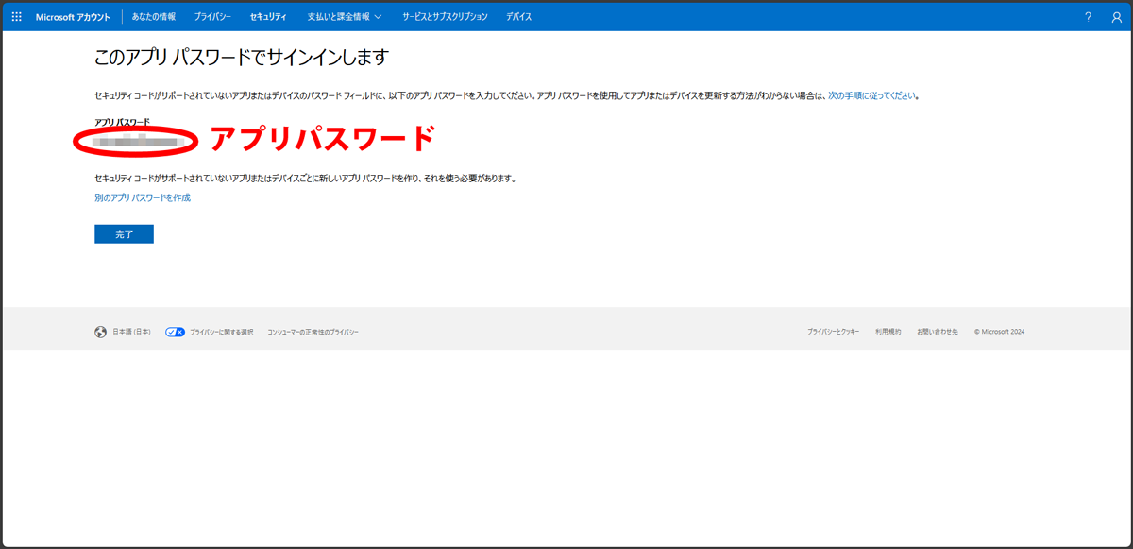Open 利用規約 footer link
The width and height of the screenshot is (1133, 549).
(888, 333)
